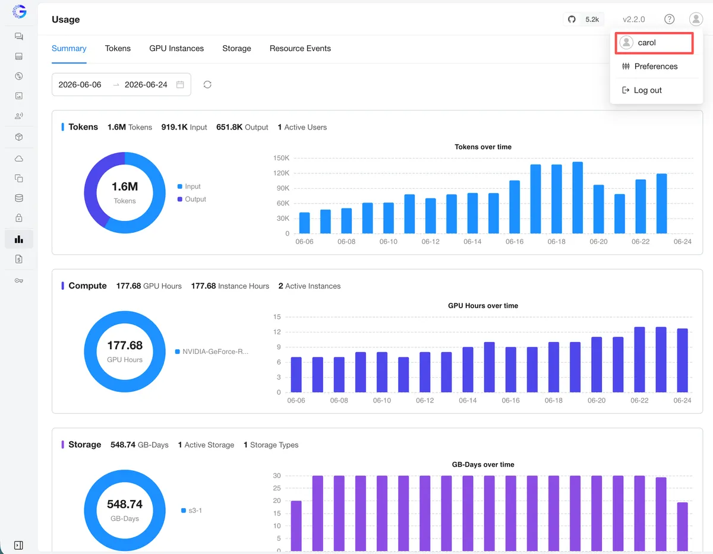Open the speech audio sidebar icon
The height and width of the screenshot is (554, 713).
[x=19, y=116]
